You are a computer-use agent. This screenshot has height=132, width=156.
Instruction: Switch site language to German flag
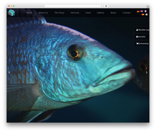[138, 11]
